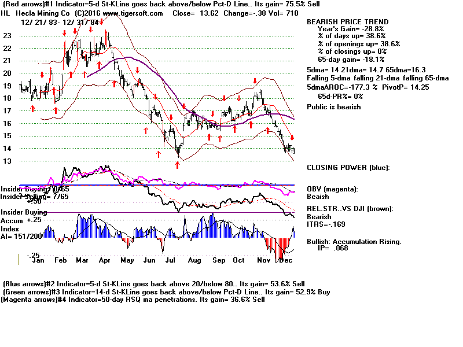463x347 pixels.
Task: Open the www.tigersoft.com link in header
Action: pyautogui.click(x=132, y=13)
